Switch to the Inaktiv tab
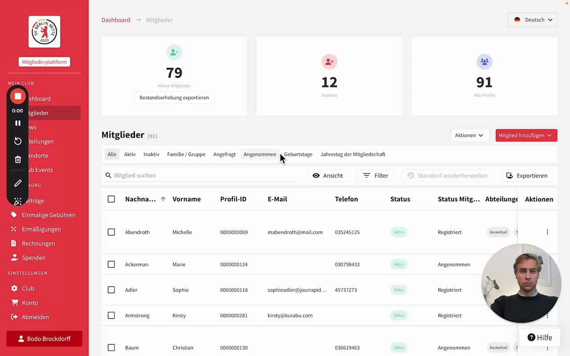The width and height of the screenshot is (570, 356). [151, 154]
